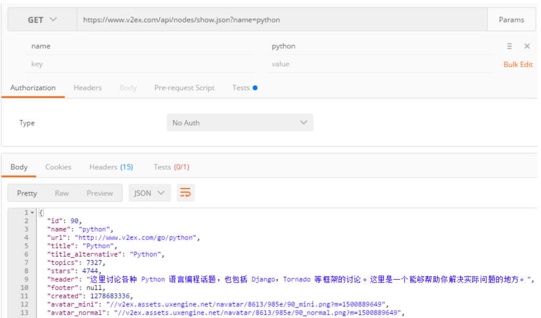Click the Params button

[x=511, y=20]
